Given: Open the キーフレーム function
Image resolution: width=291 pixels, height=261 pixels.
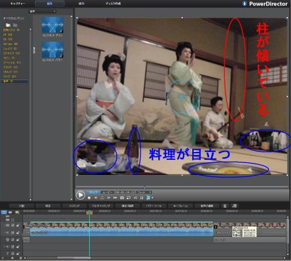Looking at the screenshot, I should tap(180, 206).
